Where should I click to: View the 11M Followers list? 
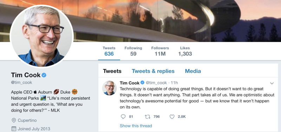160,51
